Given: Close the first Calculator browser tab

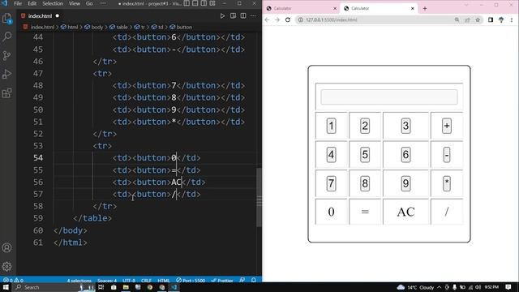Looking at the screenshot, I should (335, 8).
